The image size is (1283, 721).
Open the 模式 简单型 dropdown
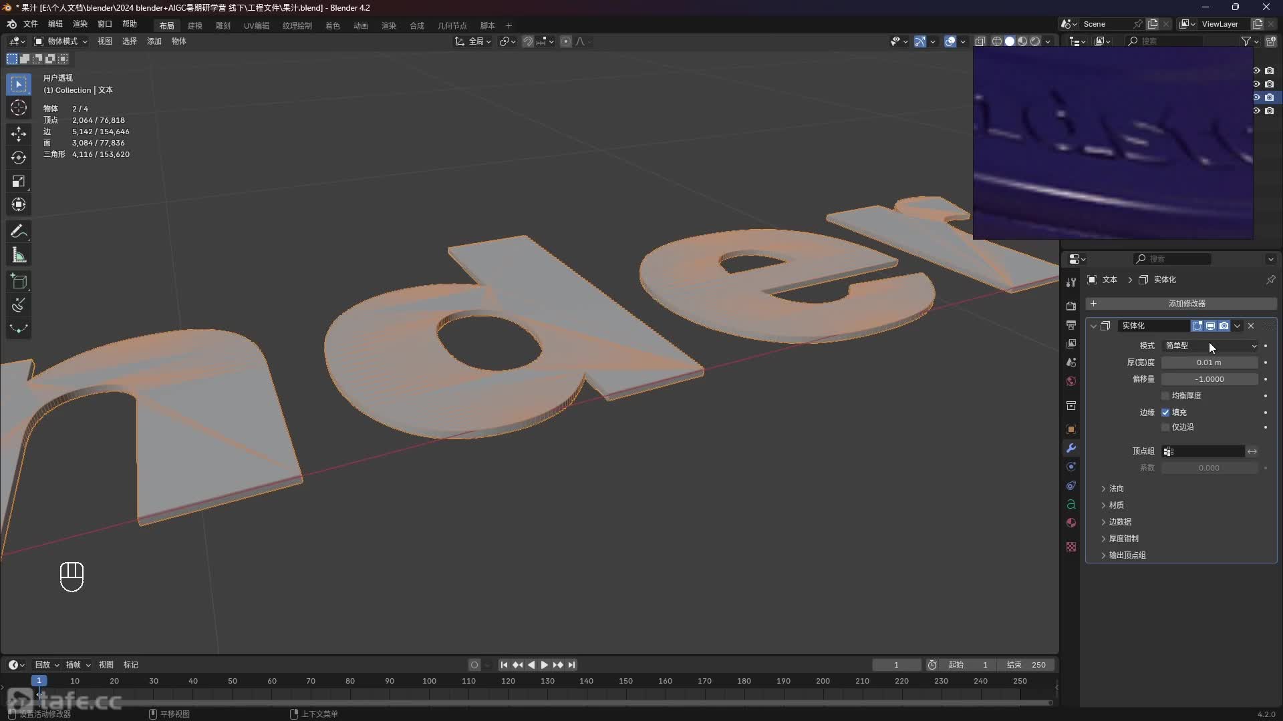point(1210,346)
